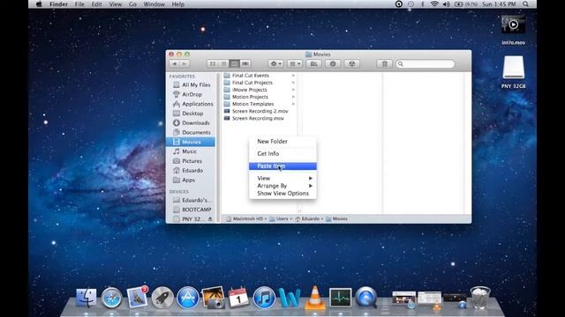Open Pictures in the sidebar

[192, 161]
